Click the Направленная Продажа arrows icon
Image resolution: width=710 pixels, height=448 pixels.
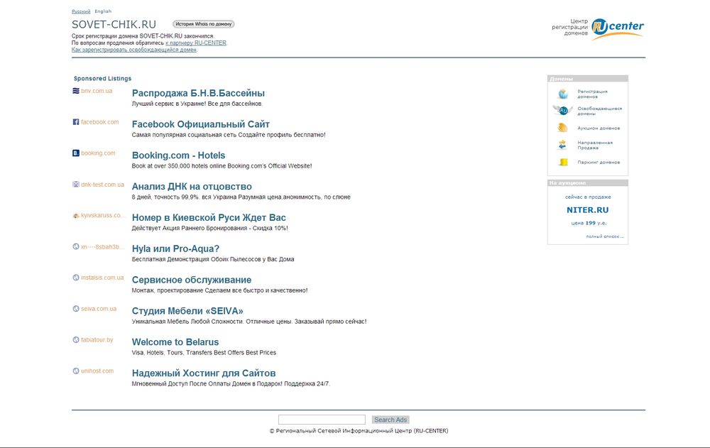point(562,145)
